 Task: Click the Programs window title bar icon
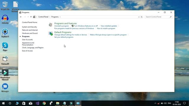coord(20,12)
